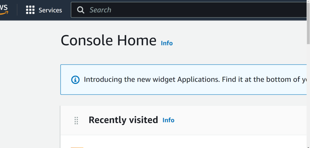
Task: Click the orange service icon under Recently visited
Action: point(77,147)
